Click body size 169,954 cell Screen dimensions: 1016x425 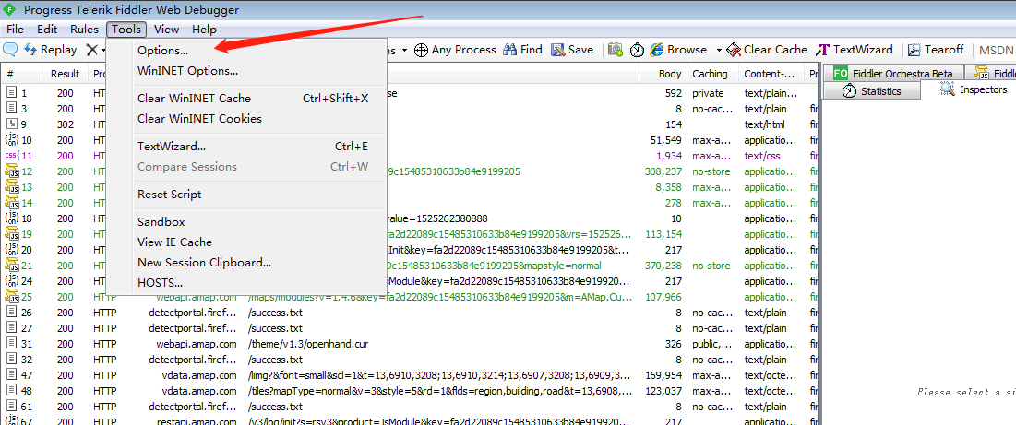point(663,375)
